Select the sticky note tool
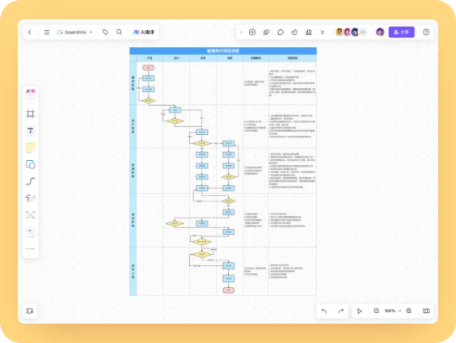The image size is (456, 343). (x=31, y=147)
